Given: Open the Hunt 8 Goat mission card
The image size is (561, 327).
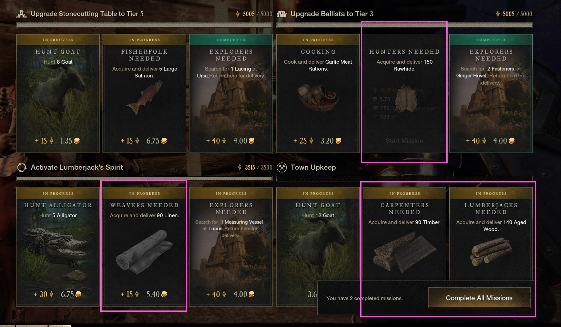Looking at the screenshot, I should pos(58,93).
